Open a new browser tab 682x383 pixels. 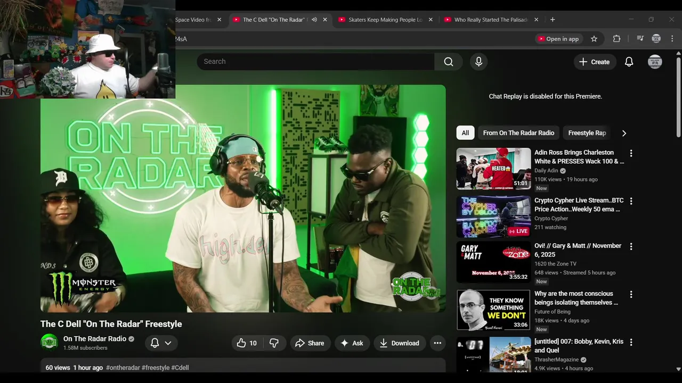point(553,20)
